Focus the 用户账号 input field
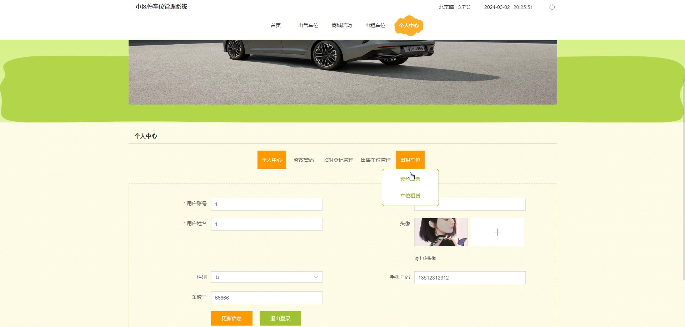Viewport: 685px width, 327px height. pos(267,204)
